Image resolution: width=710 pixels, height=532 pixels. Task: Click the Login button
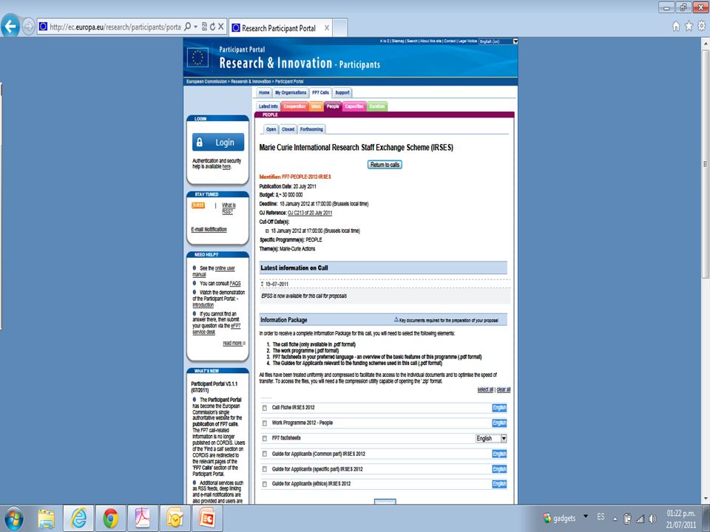(x=217, y=142)
